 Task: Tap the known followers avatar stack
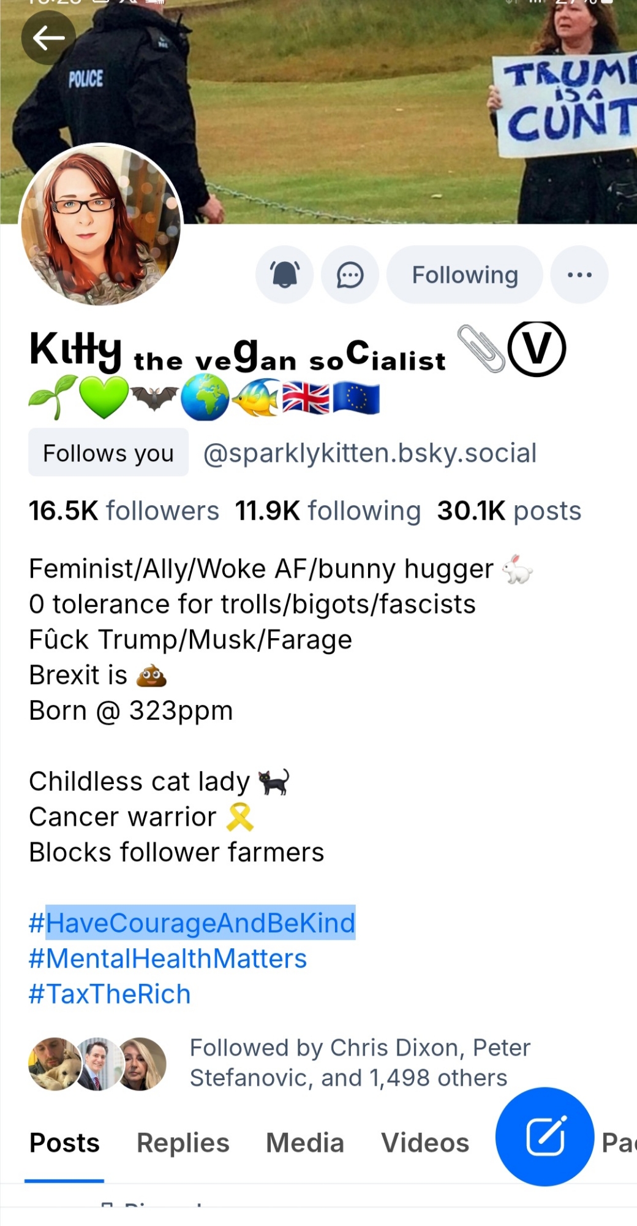[x=97, y=1064]
